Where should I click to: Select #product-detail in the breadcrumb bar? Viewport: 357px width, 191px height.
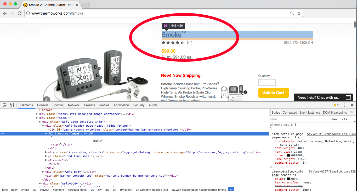click(77, 189)
